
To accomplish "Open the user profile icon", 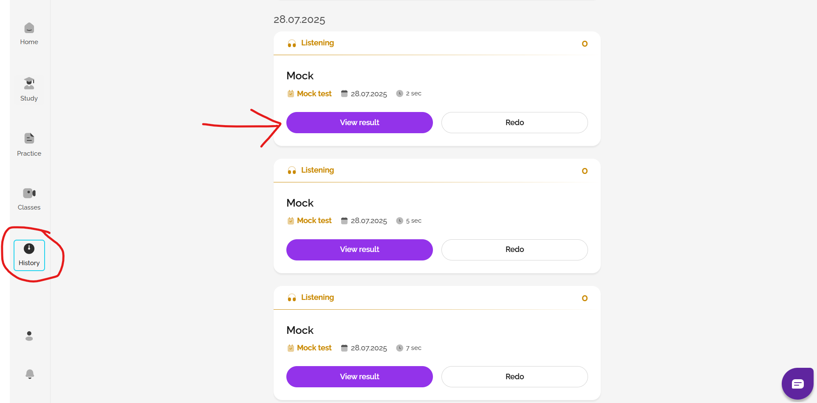I will 29,336.
